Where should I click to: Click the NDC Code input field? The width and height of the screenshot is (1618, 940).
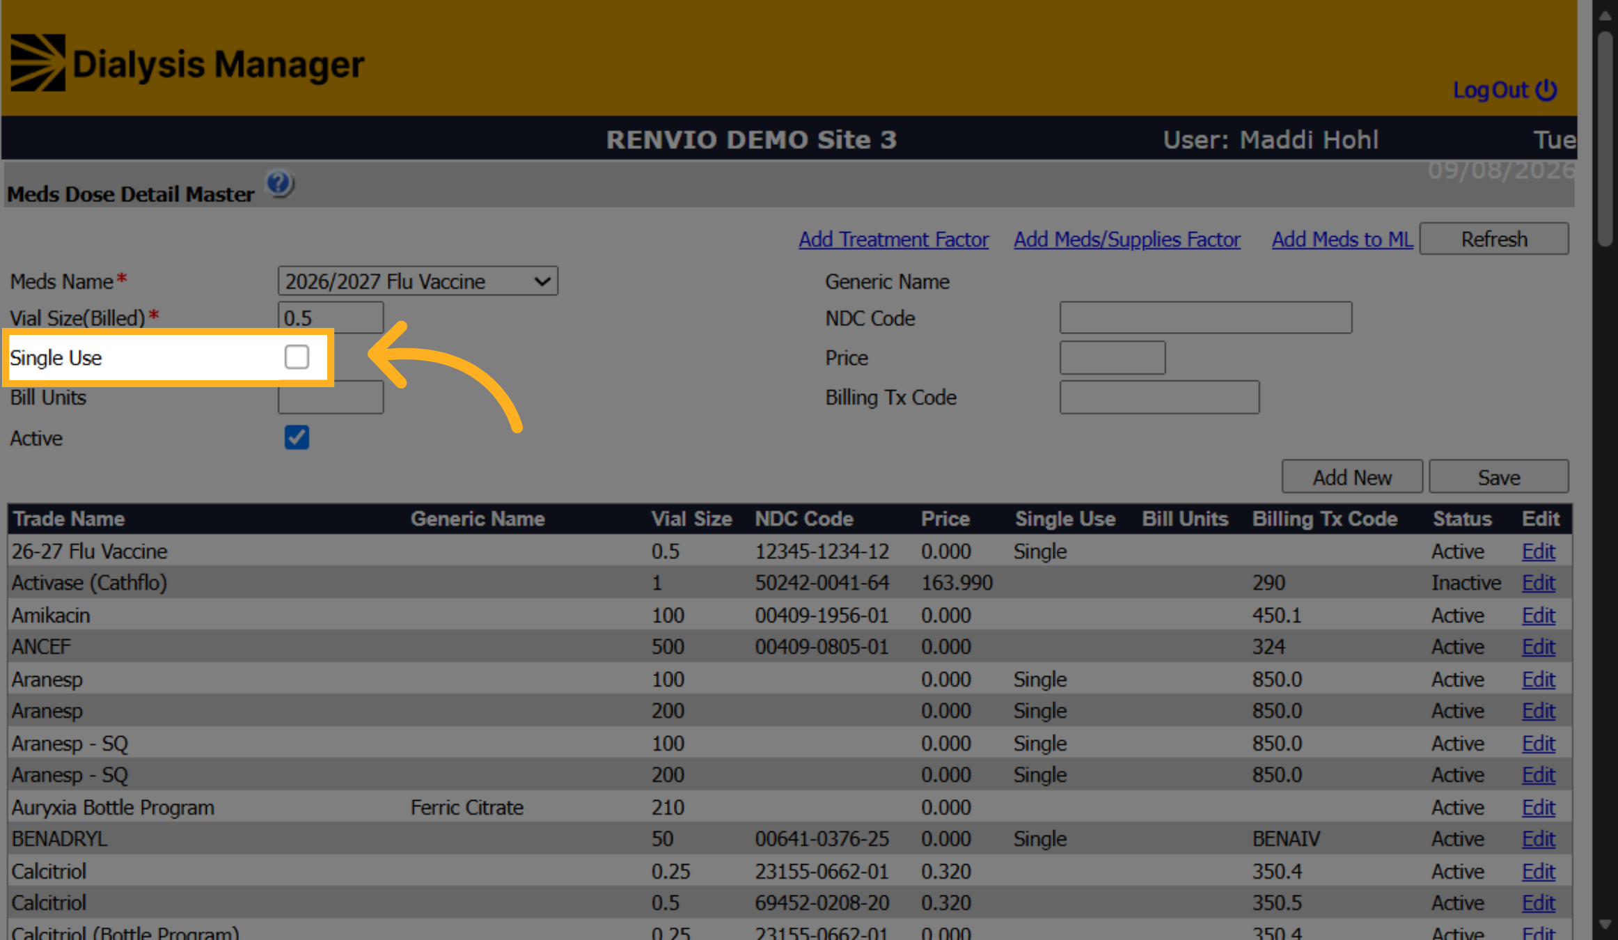point(1206,318)
